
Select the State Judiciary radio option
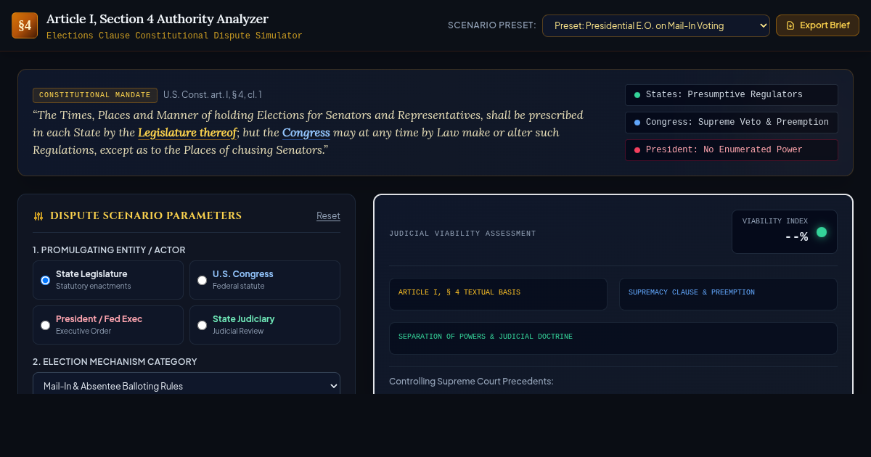click(265, 325)
